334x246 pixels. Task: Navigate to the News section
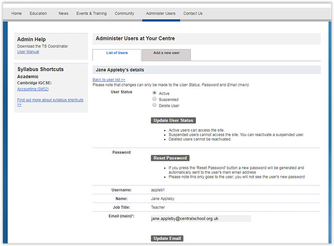coord(63,14)
